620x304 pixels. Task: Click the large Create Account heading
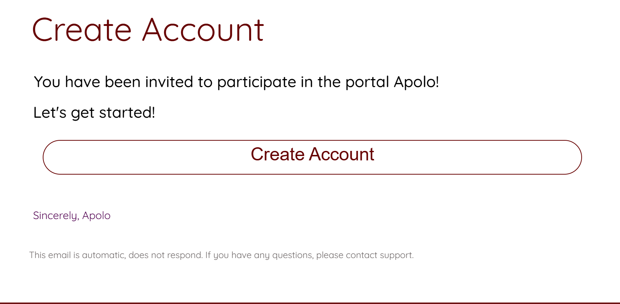(148, 30)
